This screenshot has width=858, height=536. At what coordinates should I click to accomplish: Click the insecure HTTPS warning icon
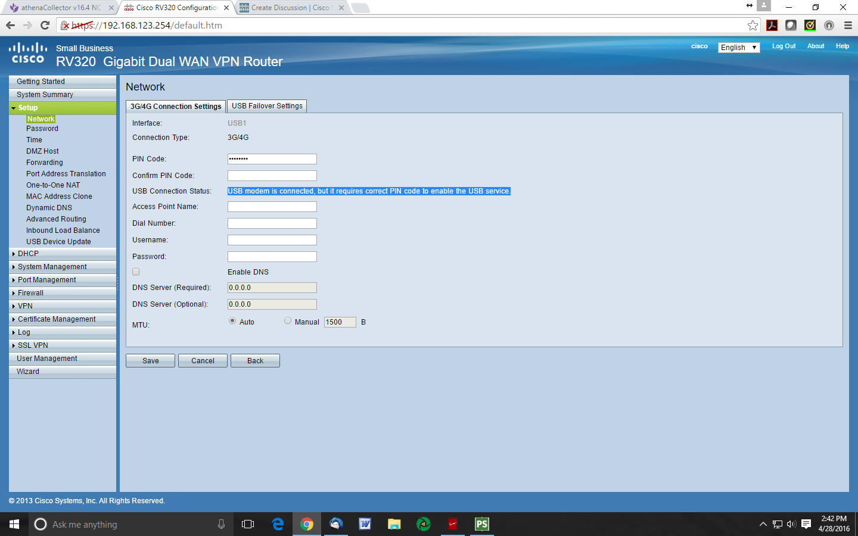coord(66,26)
